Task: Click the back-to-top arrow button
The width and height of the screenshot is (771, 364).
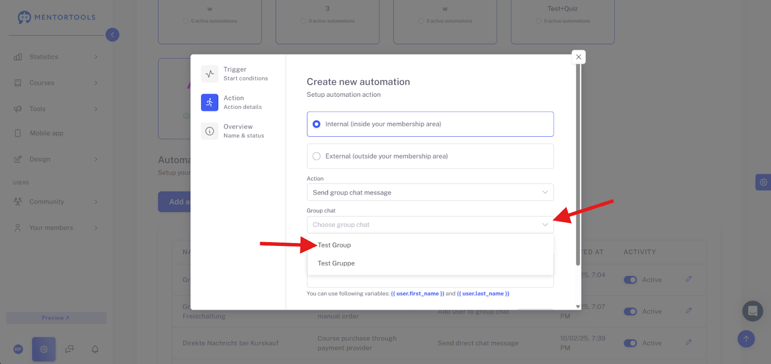Action: point(746,338)
